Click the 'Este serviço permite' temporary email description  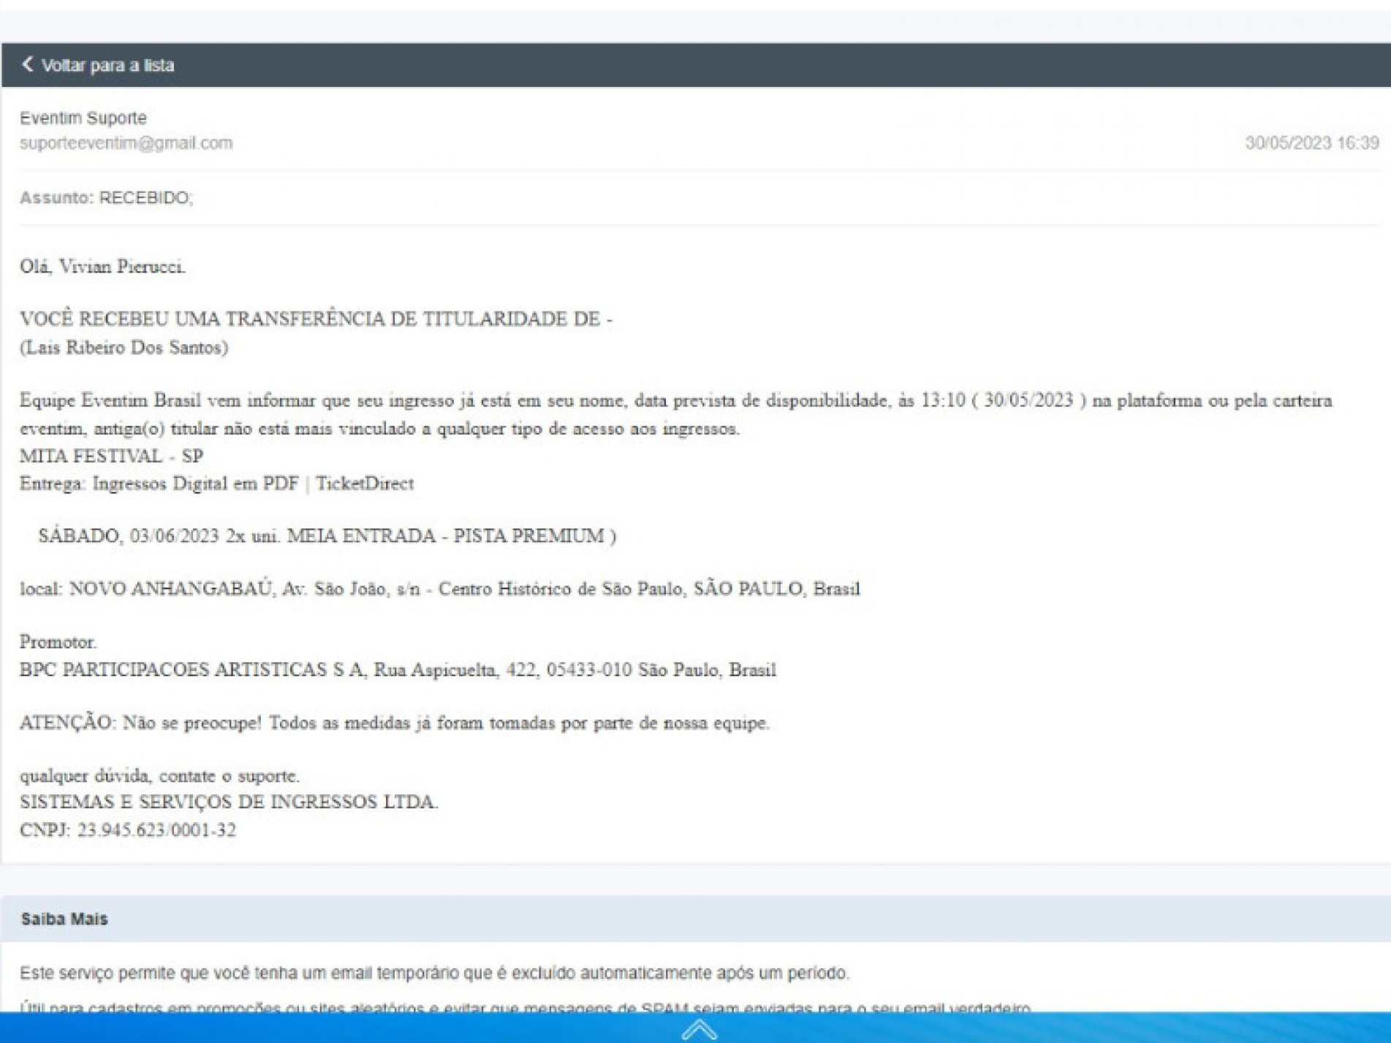[434, 973]
